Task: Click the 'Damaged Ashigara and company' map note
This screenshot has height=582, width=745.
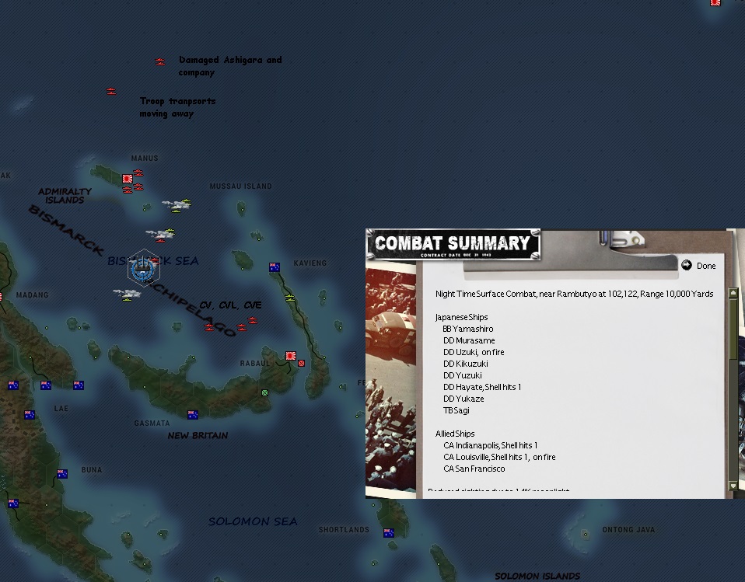Action: (x=230, y=66)
